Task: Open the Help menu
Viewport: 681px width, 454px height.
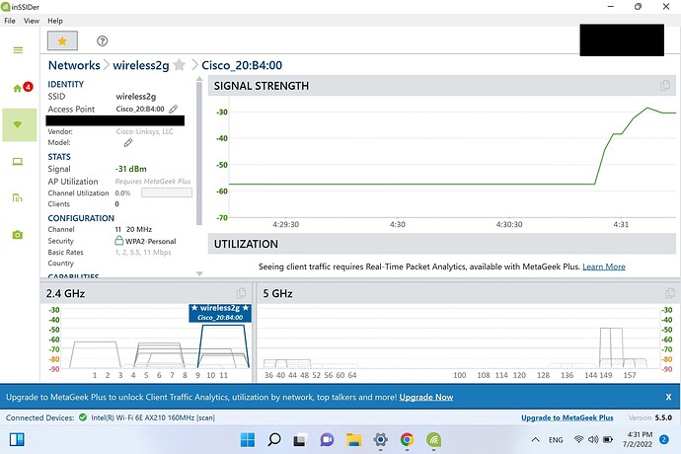Action: 55,21
